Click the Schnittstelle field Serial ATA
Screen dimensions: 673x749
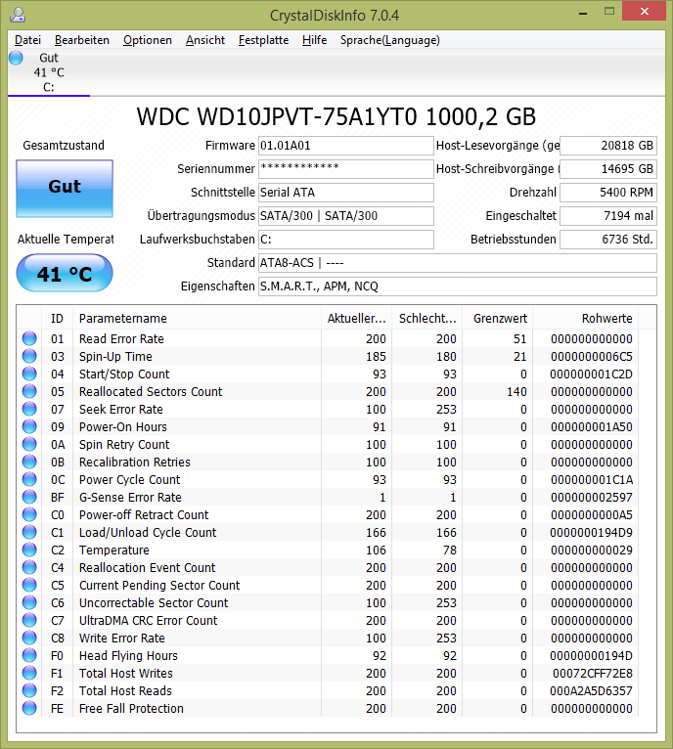(x=345, y=193)
